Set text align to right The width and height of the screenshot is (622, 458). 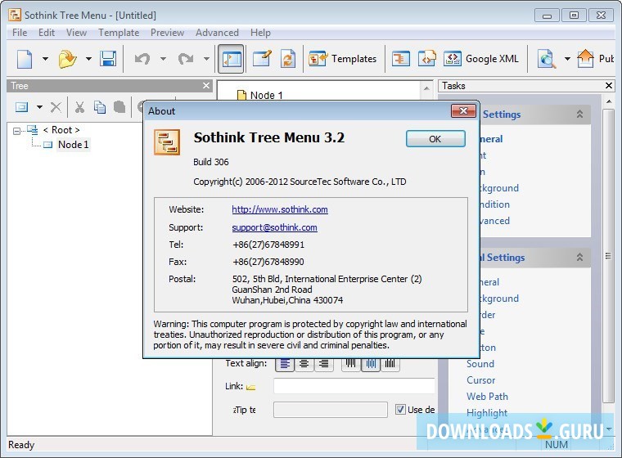click(x=324, y=364)
